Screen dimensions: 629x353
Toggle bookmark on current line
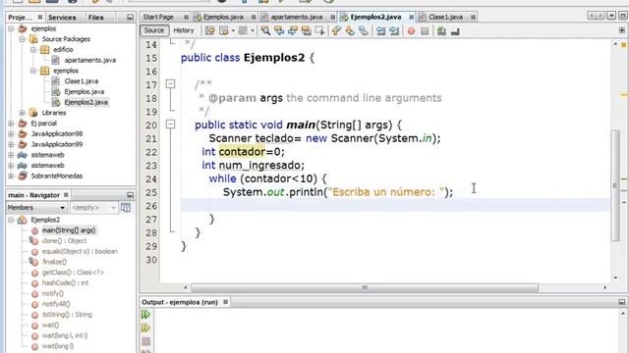point(364,30)
